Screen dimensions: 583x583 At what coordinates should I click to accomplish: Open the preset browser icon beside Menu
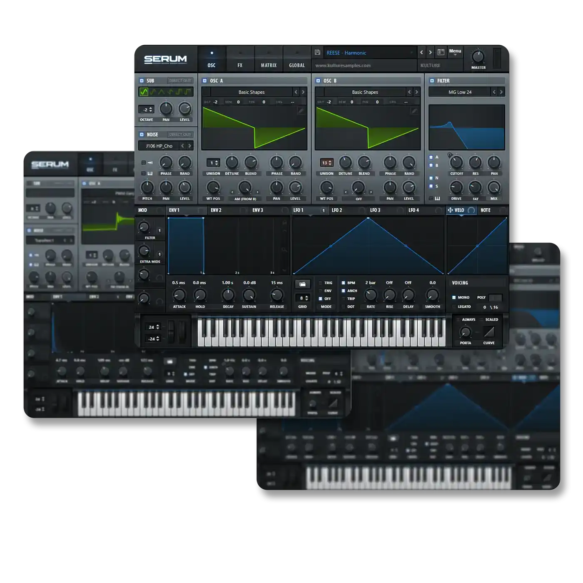tap(441, 52)
